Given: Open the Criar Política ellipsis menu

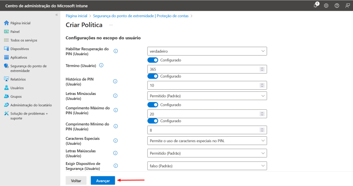Looking at the screenshot, I should coord(111,25).
